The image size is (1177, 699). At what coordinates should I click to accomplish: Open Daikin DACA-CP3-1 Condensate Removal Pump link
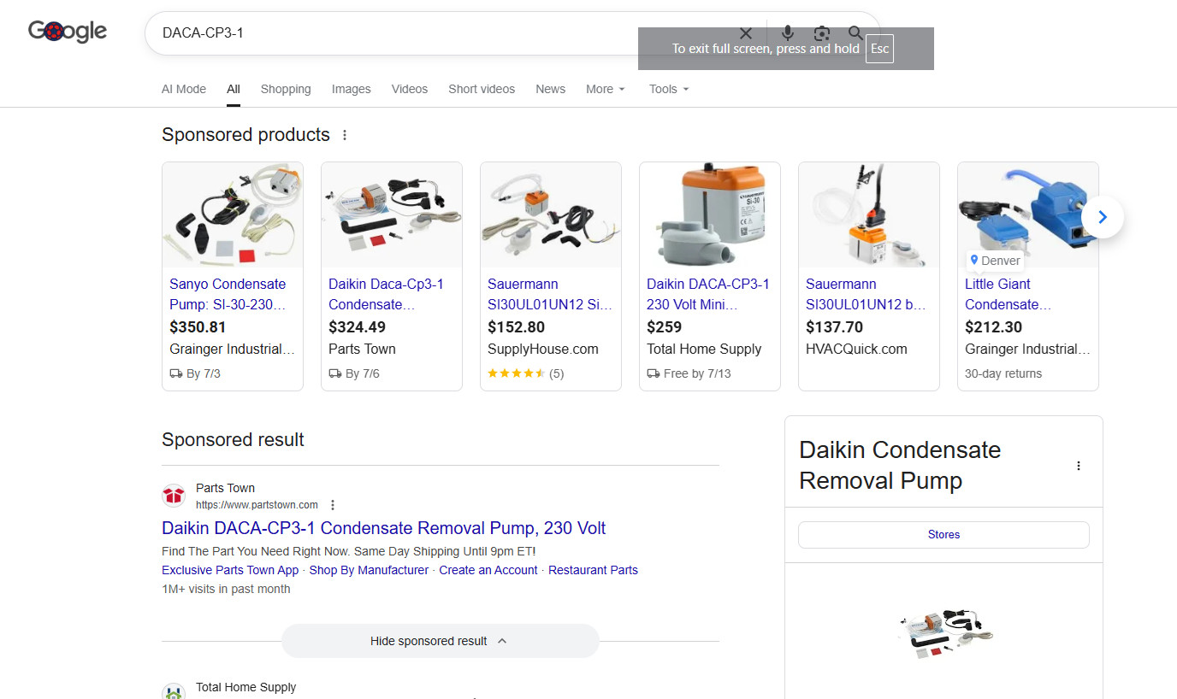click(x=384, y=528)
